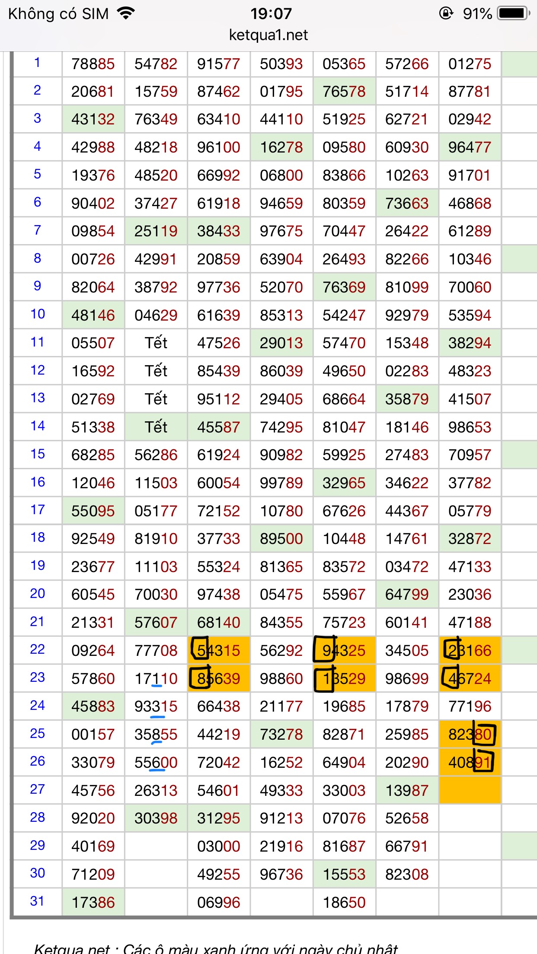Tap the empty orange cell in row 27
This screenshot has width=537, height=954.
[470, 790]
